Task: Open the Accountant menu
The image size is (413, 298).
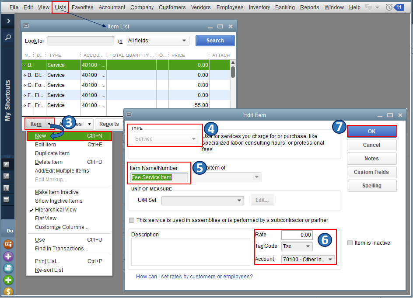Action: (112, 7)
